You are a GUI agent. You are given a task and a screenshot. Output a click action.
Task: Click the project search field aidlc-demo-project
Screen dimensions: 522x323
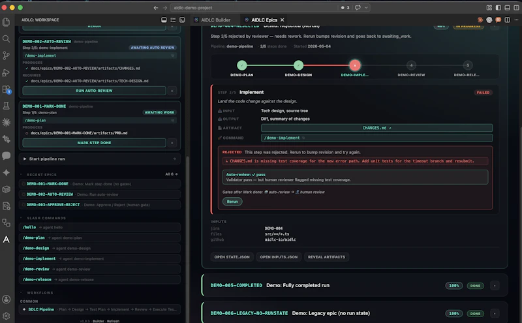(x=254, y=8)
